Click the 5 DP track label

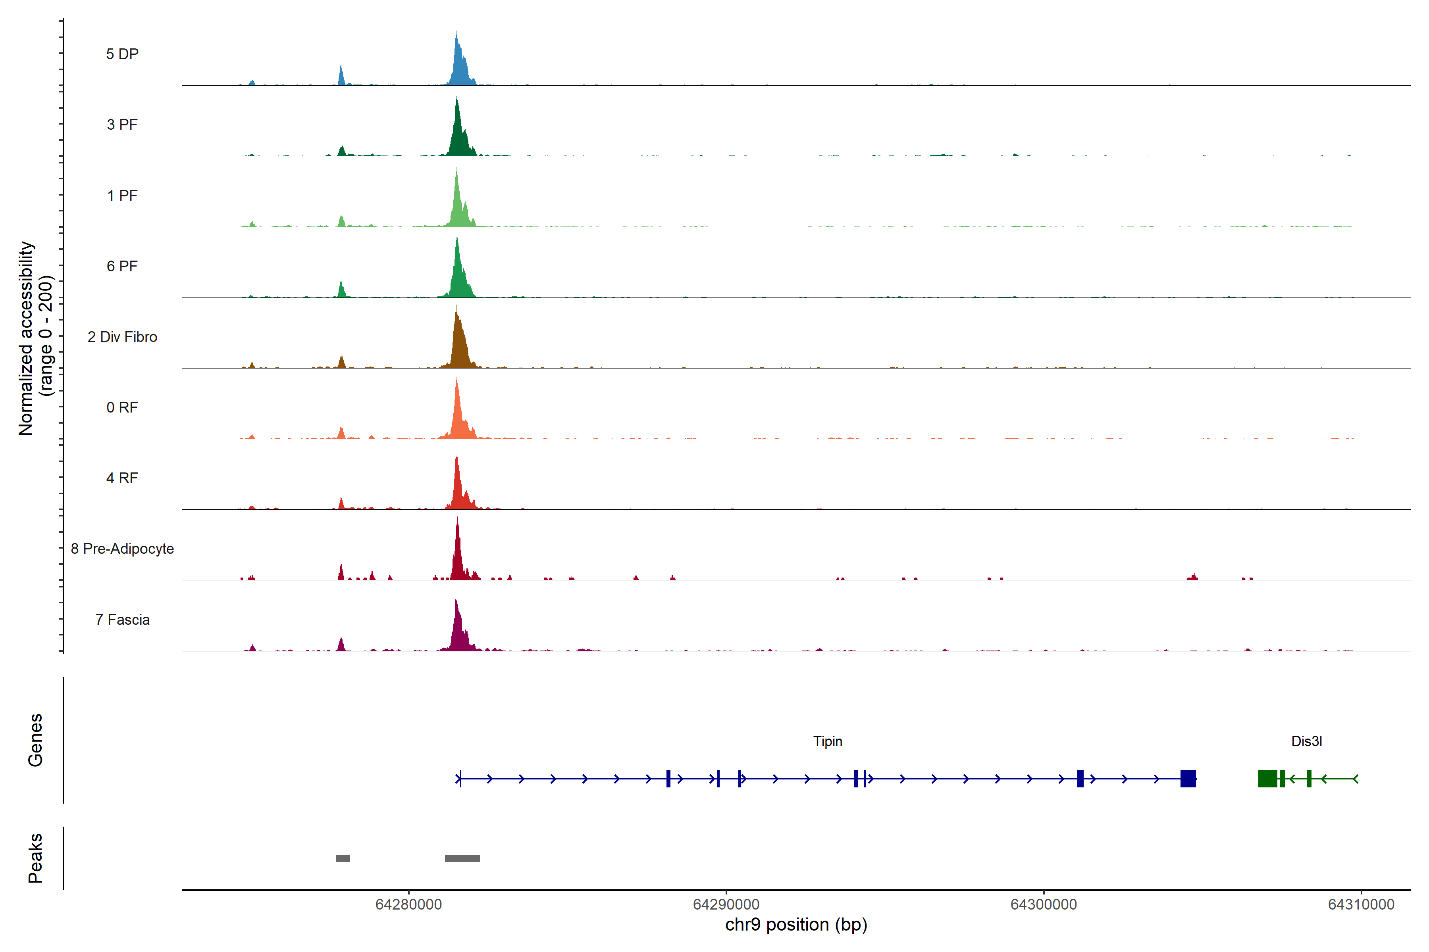pos(122,54)
